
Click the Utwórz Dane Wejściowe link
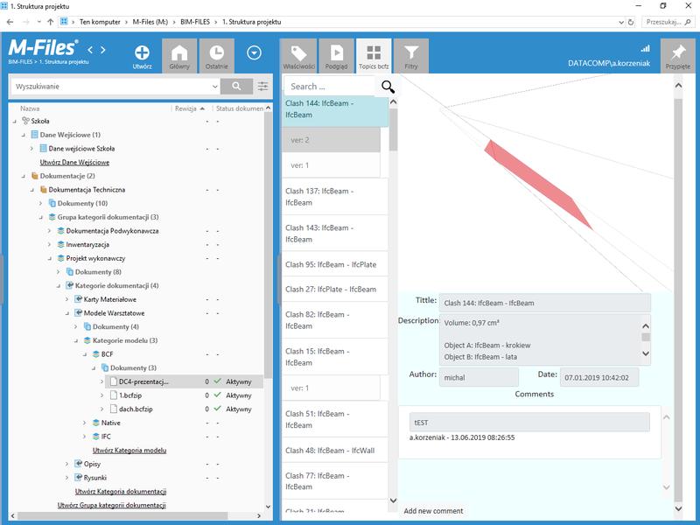pyautogui.click(x=74, y=162)
